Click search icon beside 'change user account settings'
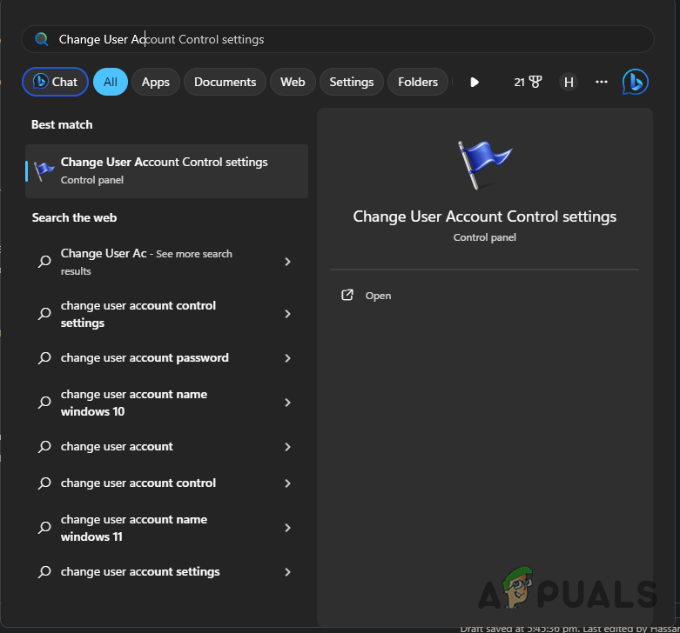The height and width of the screenshot is (633, 680). click(44, 572)
